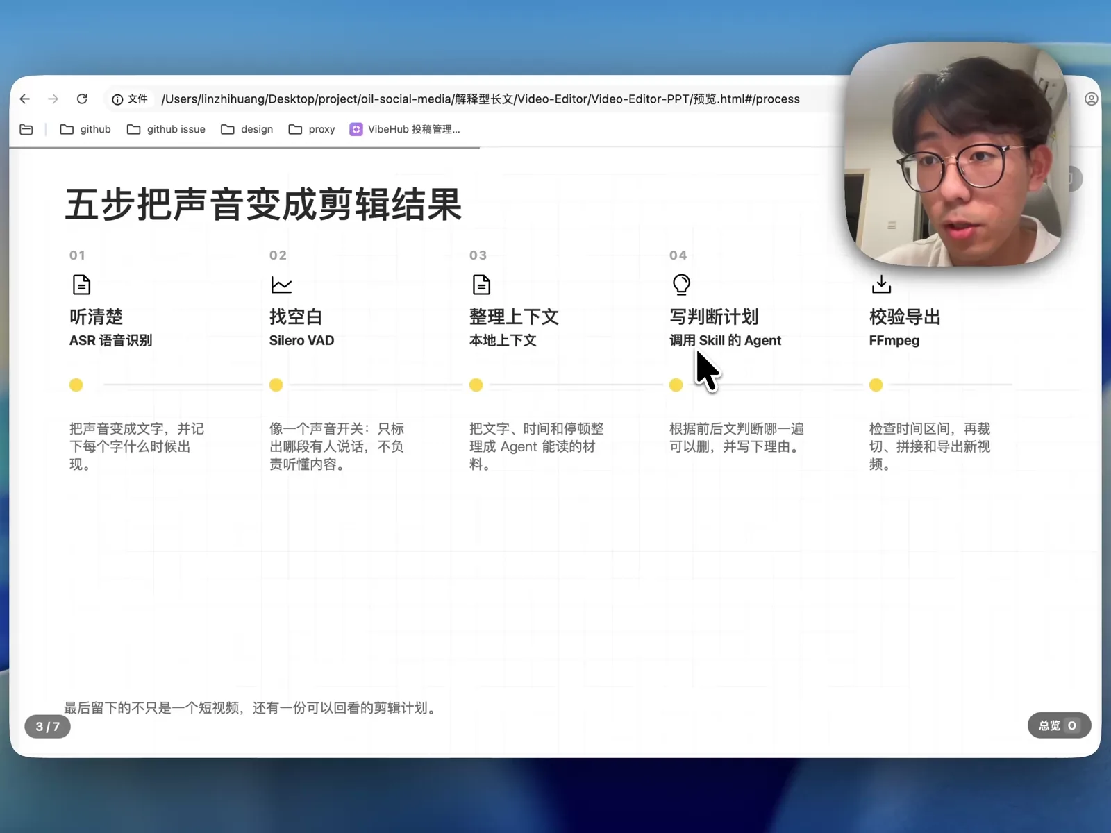Click the document icon above 听清楚
This screenshot has height=833, width=1111.
[81, 285]
